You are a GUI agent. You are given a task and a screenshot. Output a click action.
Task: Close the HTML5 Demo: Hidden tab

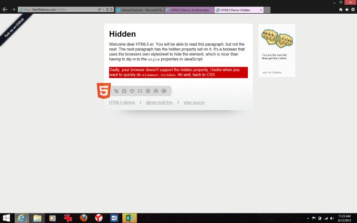coord(261,10)
